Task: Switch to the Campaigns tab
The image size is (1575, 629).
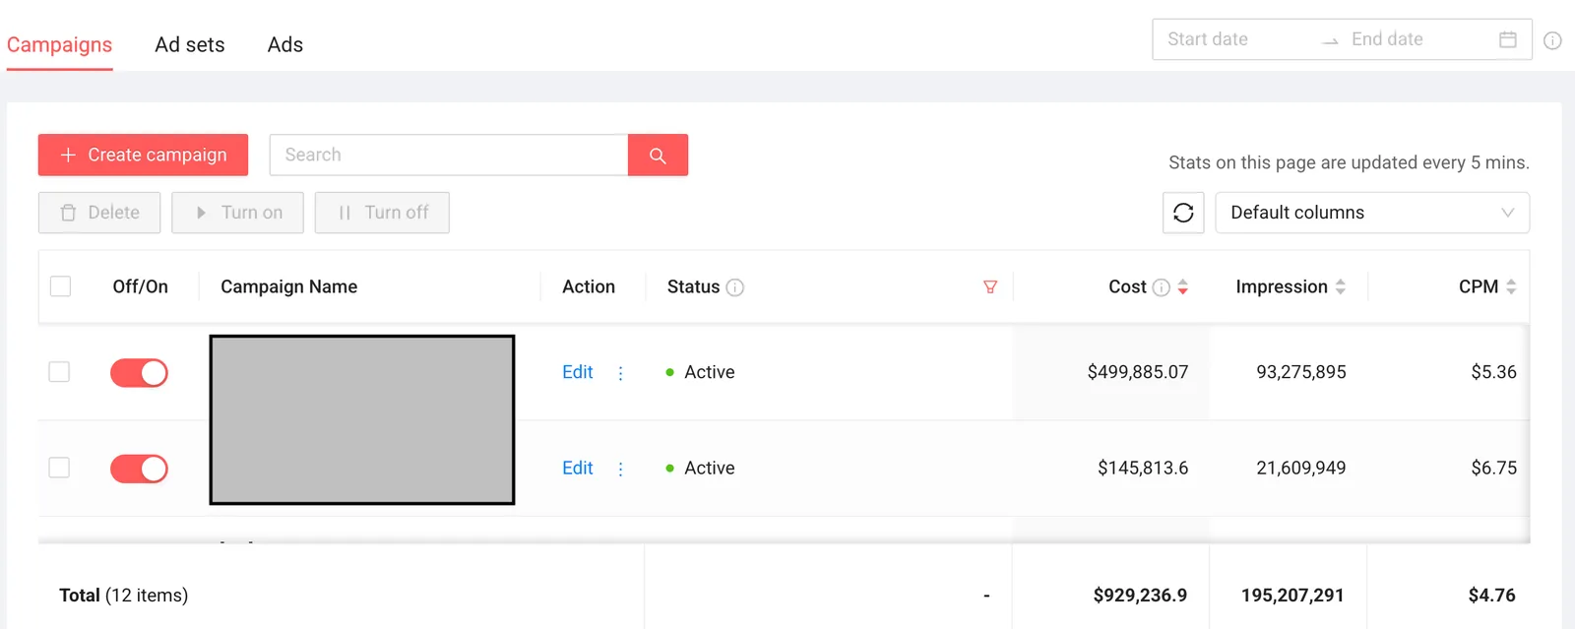Action: pyautogui.click(x=59, y=44)
